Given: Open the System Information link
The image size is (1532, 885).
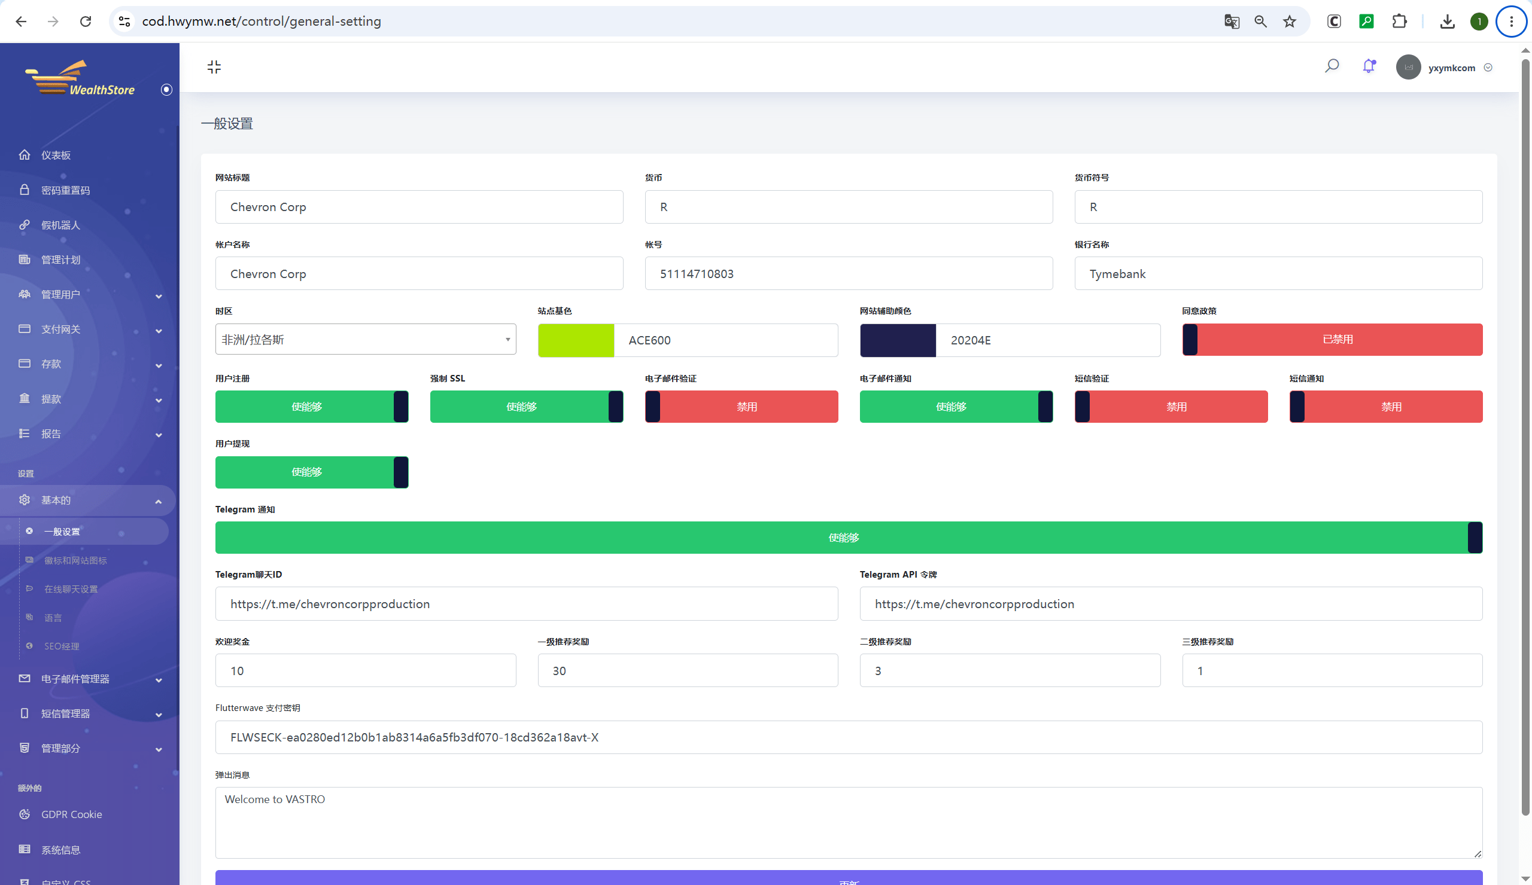Looking at the screenshot, I should (60, 849).
